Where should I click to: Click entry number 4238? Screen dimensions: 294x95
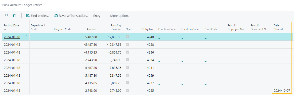tap(151, 45)
